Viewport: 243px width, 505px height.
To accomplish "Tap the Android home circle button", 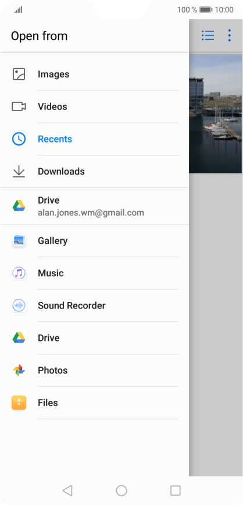I will tap(121, 490).
